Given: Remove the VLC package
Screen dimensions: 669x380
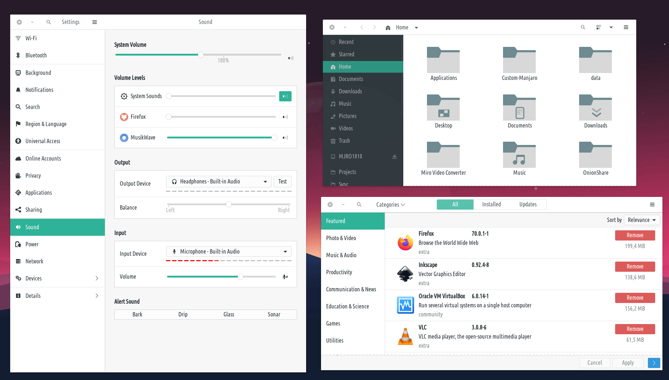Looking at the screenshot, I should 635,329.
